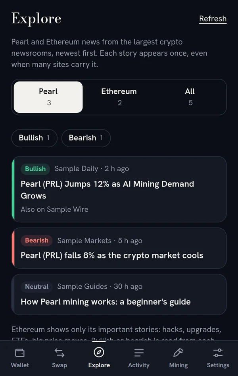The image size is (238, 376).
Task: Switch to the Ethereum news tab
Action: 119,97
